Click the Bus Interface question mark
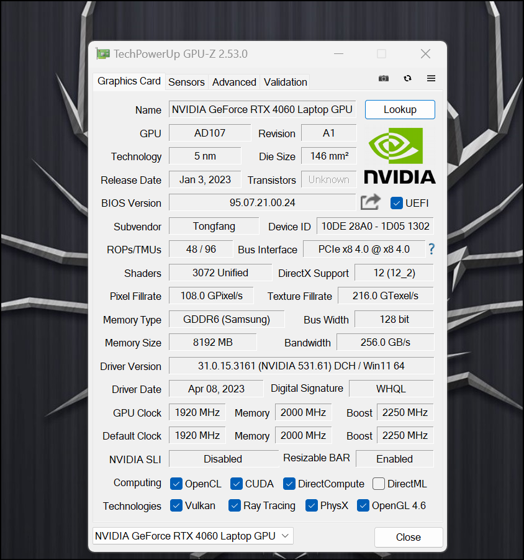Screen dimensions: 524x560 (431, 249)
